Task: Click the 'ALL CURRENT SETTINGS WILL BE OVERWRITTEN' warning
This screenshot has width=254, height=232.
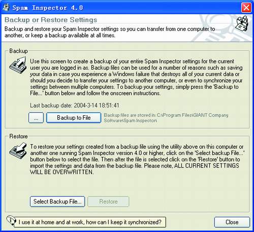Action: pos(135,169)
